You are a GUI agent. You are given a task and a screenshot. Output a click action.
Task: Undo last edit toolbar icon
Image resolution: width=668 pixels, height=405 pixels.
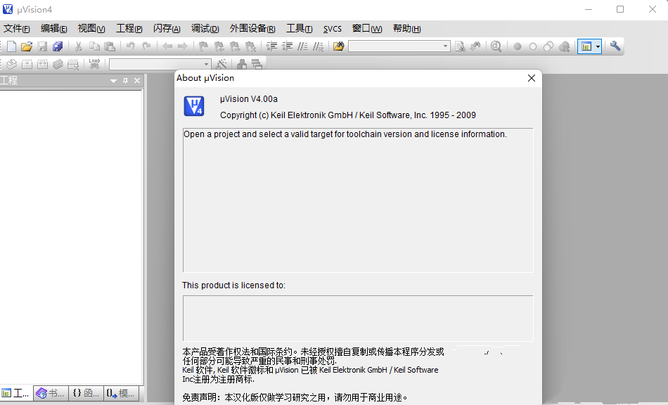(x=130, y=46)
